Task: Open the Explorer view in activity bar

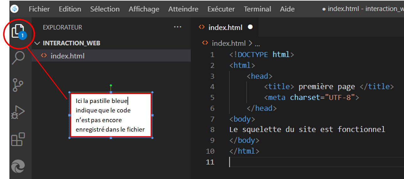Action: tap(18, 31)
